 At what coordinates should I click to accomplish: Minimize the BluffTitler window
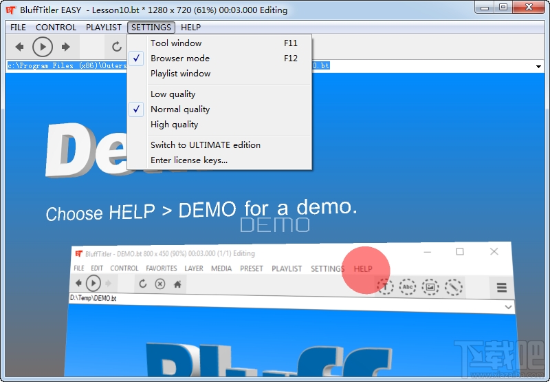tap(485, 8)
